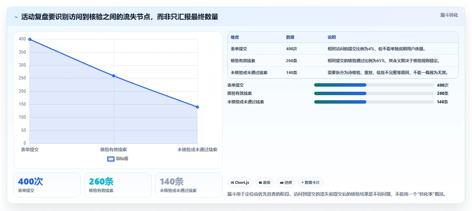This screenshot has height=211, width=472.
Task: Click the 140条 table cell
Action: (291, 73)
